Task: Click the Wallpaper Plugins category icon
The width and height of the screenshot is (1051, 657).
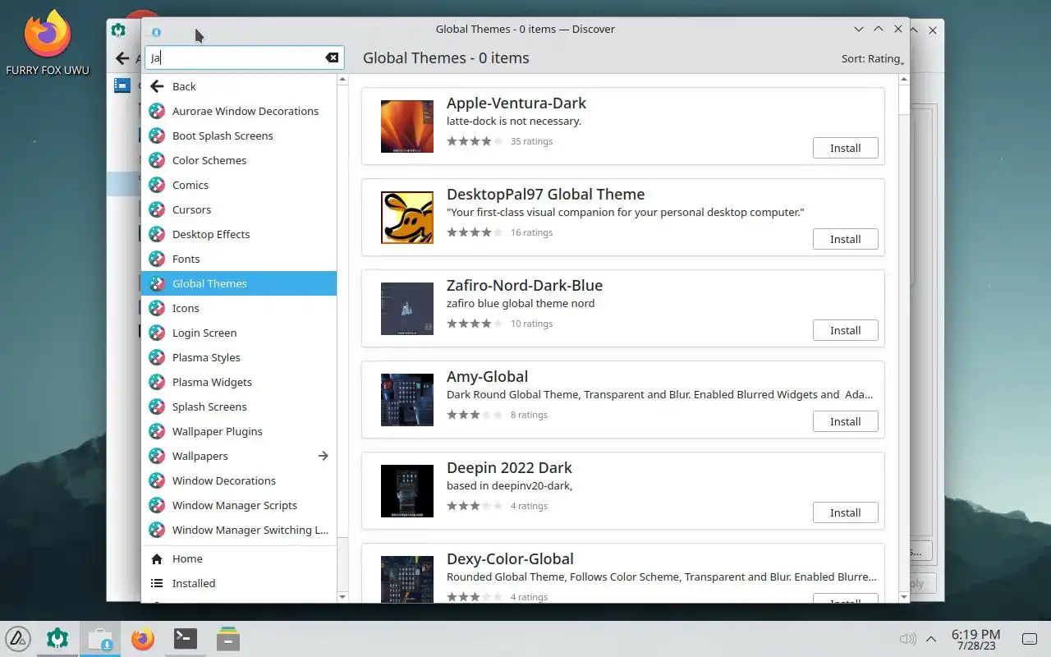Action: (x=157, y=431)
